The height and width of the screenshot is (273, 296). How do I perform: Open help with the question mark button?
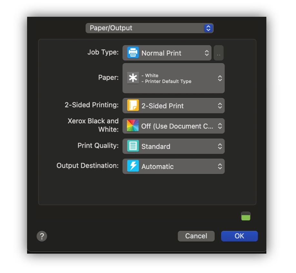point(42,236)
